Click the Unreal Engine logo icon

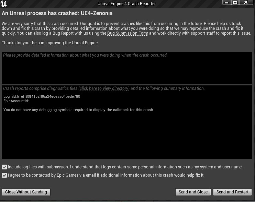coord(4,4)
